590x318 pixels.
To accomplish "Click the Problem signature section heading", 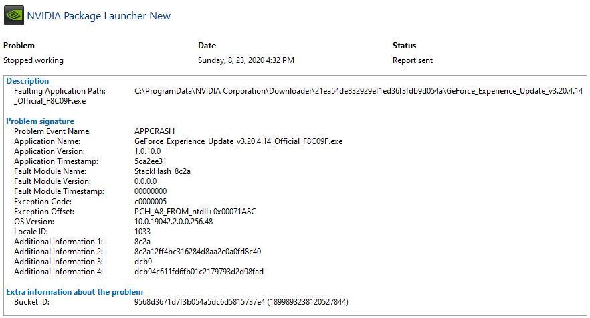I will (40, 121).
